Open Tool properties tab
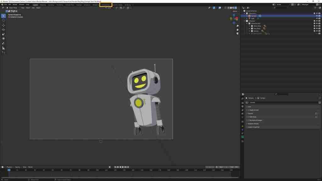The image size is (322, 181). pos(242,98)
